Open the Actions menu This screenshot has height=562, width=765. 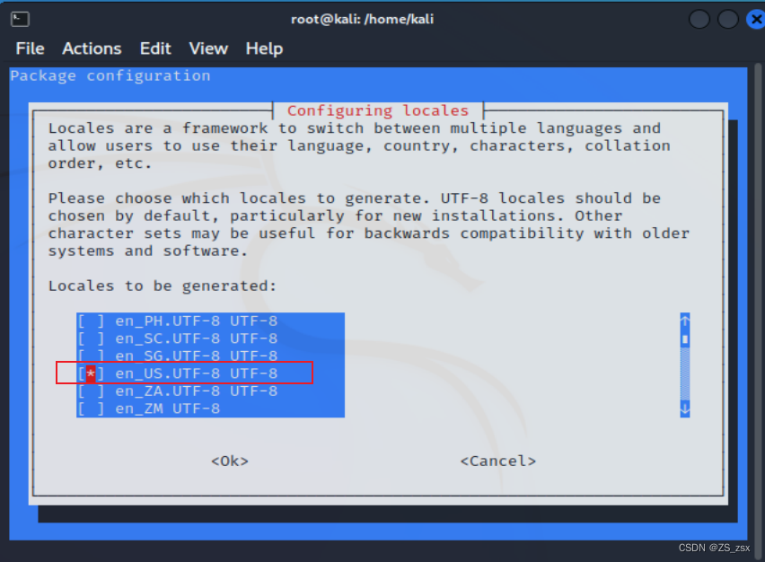pyautogui.click(x=92, y=48)
